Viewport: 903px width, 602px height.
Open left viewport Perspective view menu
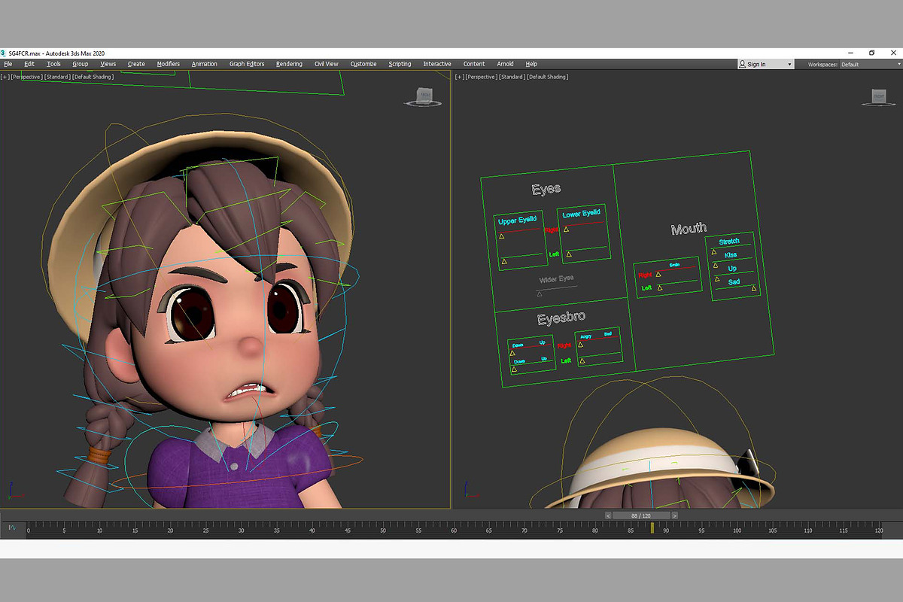pos(27,77)
